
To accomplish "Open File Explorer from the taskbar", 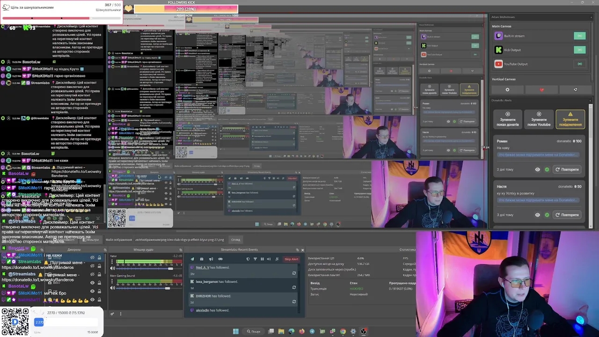I will pos(281,331).
